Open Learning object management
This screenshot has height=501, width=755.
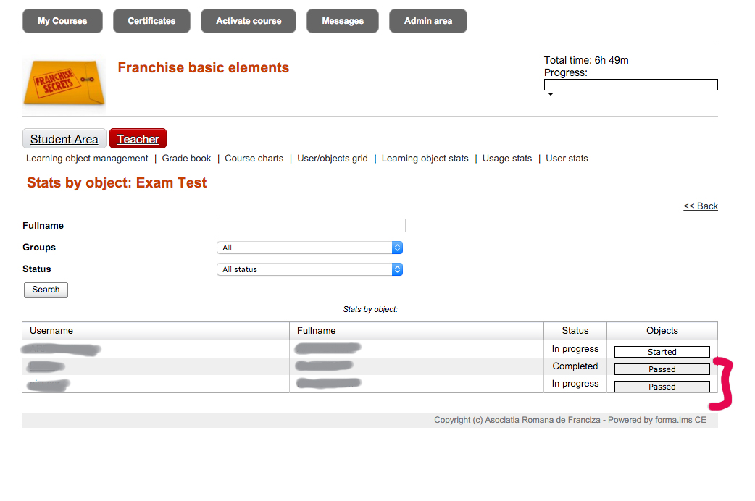(87, 159)
